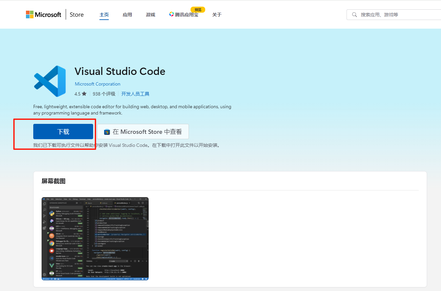Go to the 游戏 navigation tab
Screen dimensions: 441x291
pyautogui.click(x=151, y=15)
